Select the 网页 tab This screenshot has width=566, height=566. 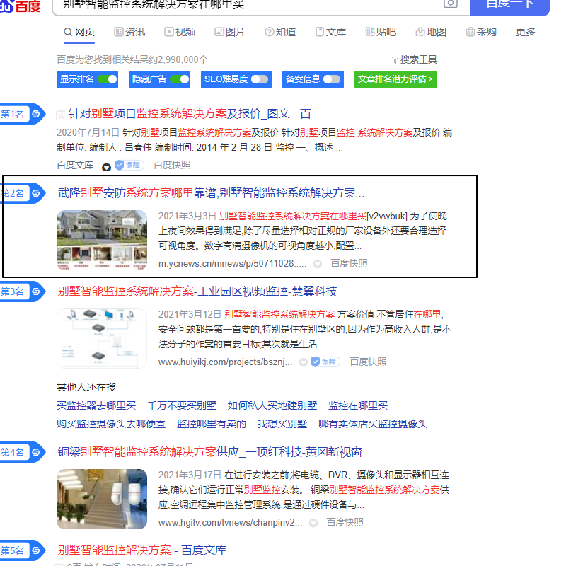pyautogui.click(x=79, y=32)
